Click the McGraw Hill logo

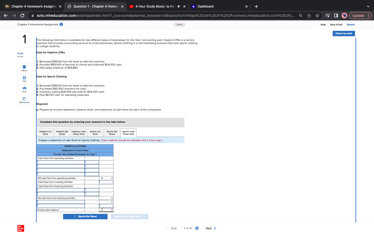pyautogui.click(x=21, y=228)
